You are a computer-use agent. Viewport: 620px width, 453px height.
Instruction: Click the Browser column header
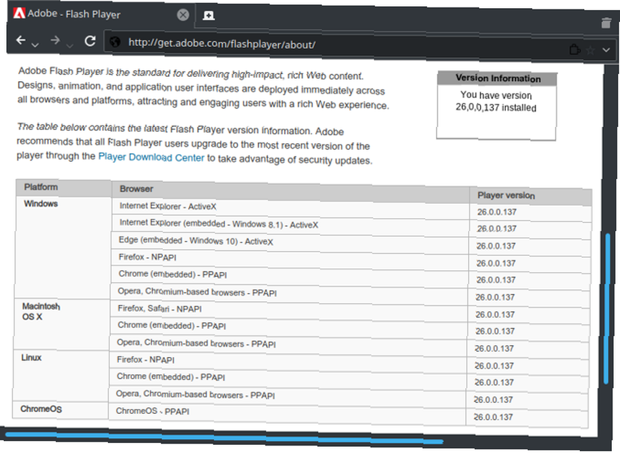[x=291, y=191]
